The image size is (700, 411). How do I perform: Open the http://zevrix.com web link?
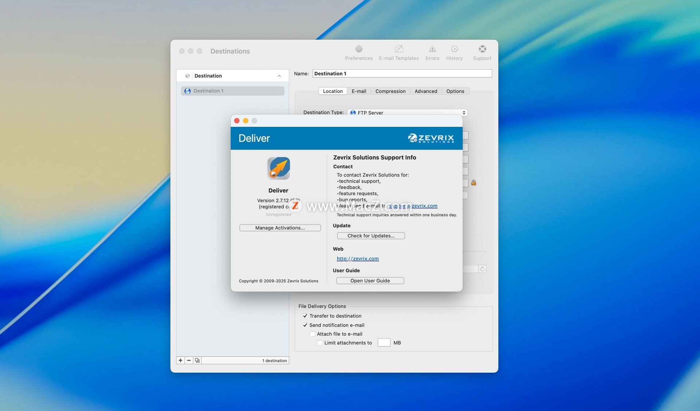357,259
